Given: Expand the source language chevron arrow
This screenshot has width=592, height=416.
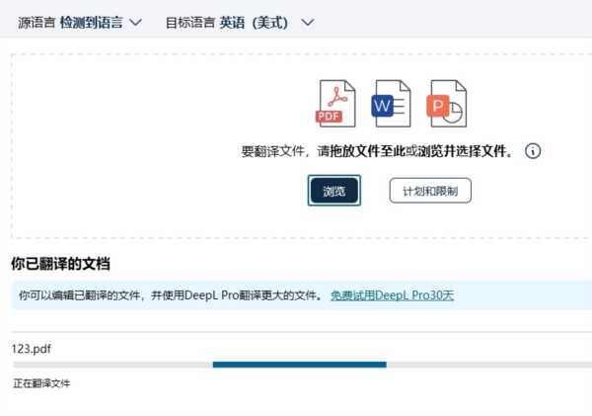Looking at the screenshot, I should (x=135, y=22).
